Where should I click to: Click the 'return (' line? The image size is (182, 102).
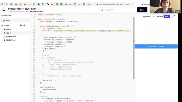44,96
